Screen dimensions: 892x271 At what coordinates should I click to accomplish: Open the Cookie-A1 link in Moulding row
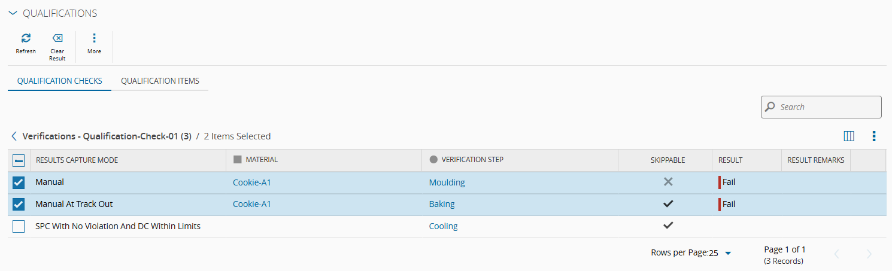click(252, 182)
